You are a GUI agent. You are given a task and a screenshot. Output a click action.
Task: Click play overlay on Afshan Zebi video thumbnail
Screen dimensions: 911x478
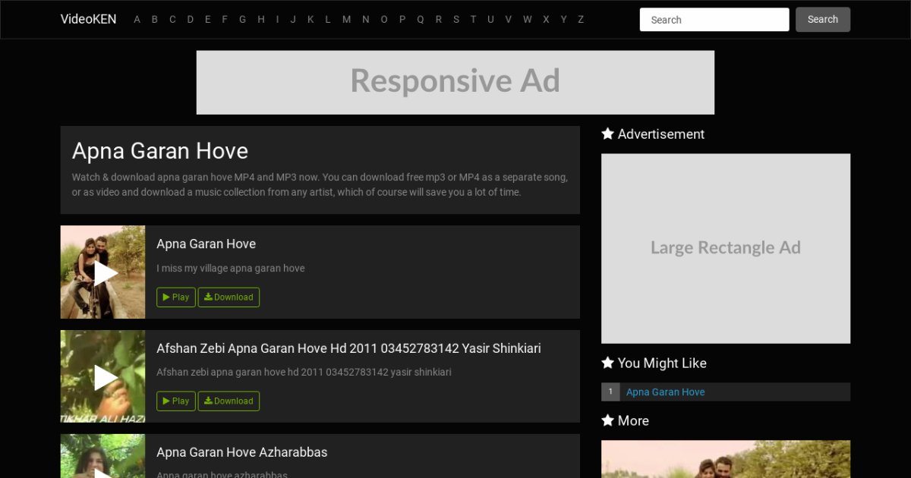pyautogui.click(x=105, y=377)
